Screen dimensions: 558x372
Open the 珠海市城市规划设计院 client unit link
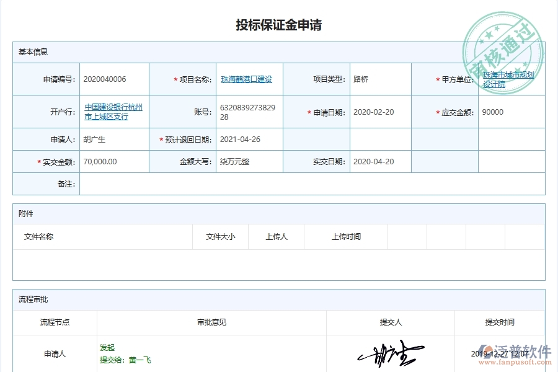coord(509,79)
